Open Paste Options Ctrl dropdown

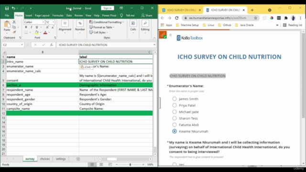(87, 67)
